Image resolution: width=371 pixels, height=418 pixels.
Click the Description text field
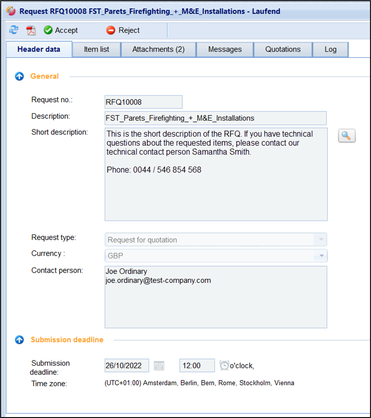tap(215, 118)
